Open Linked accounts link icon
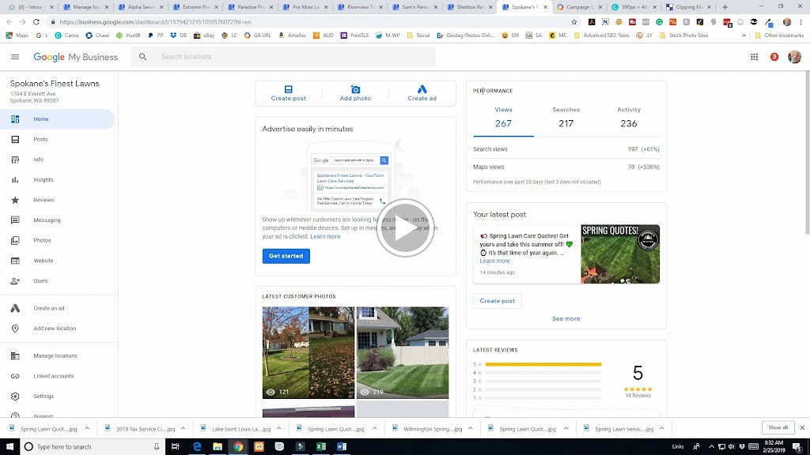The width and height of the screenshot is (810, 455). [15, 376]
